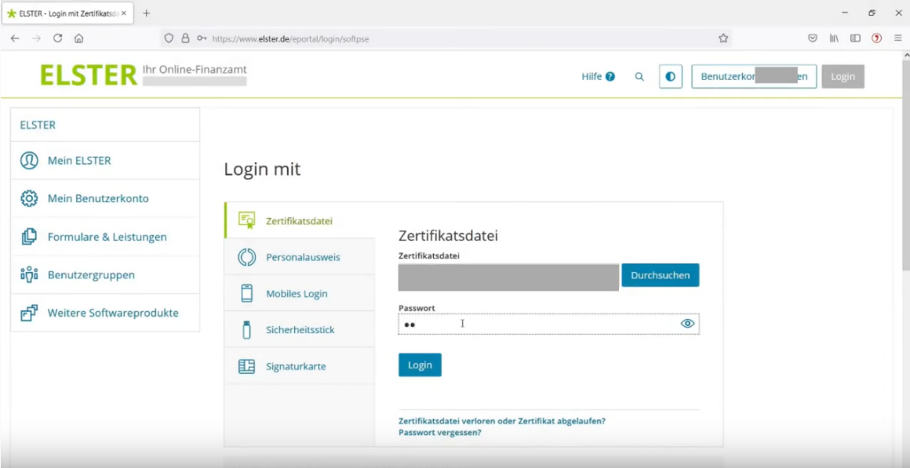This screenshot has width=910, height=468.
Task: Click the key saved-logins icon in address bar
Action: pos(202,38)
